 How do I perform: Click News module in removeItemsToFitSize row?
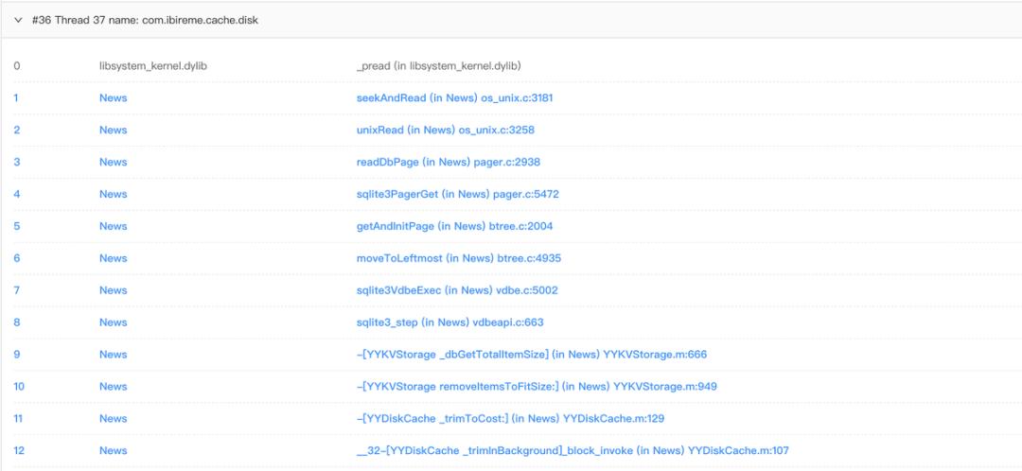click(114, 386)
